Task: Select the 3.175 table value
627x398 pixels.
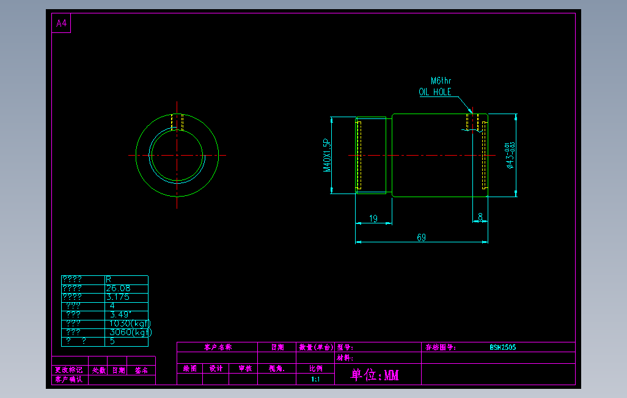Action: 117,297
